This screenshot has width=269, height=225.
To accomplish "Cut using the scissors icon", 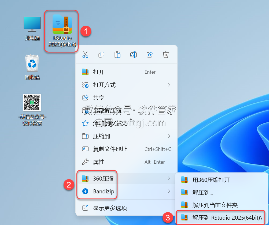I will pos(85,55).
